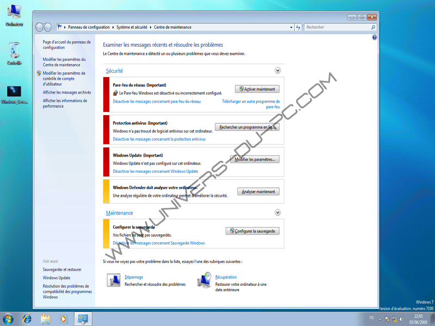
Task: Open the address bar history dropdown
Action: [291, 27]
